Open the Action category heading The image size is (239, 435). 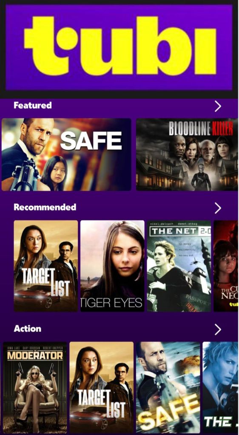[x=28, y=328]
